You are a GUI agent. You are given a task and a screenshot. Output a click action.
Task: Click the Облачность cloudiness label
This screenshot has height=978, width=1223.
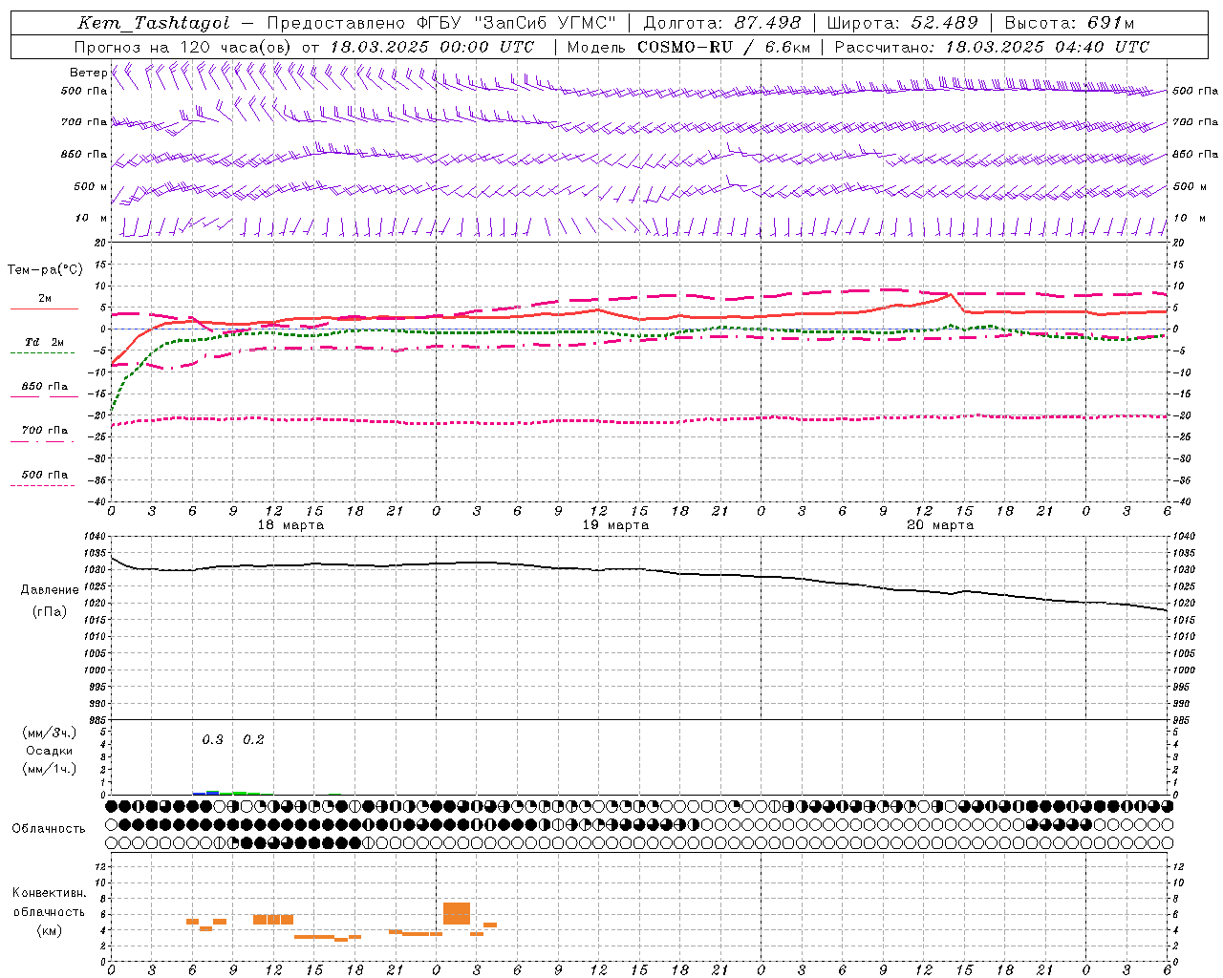tap(49, 829)
